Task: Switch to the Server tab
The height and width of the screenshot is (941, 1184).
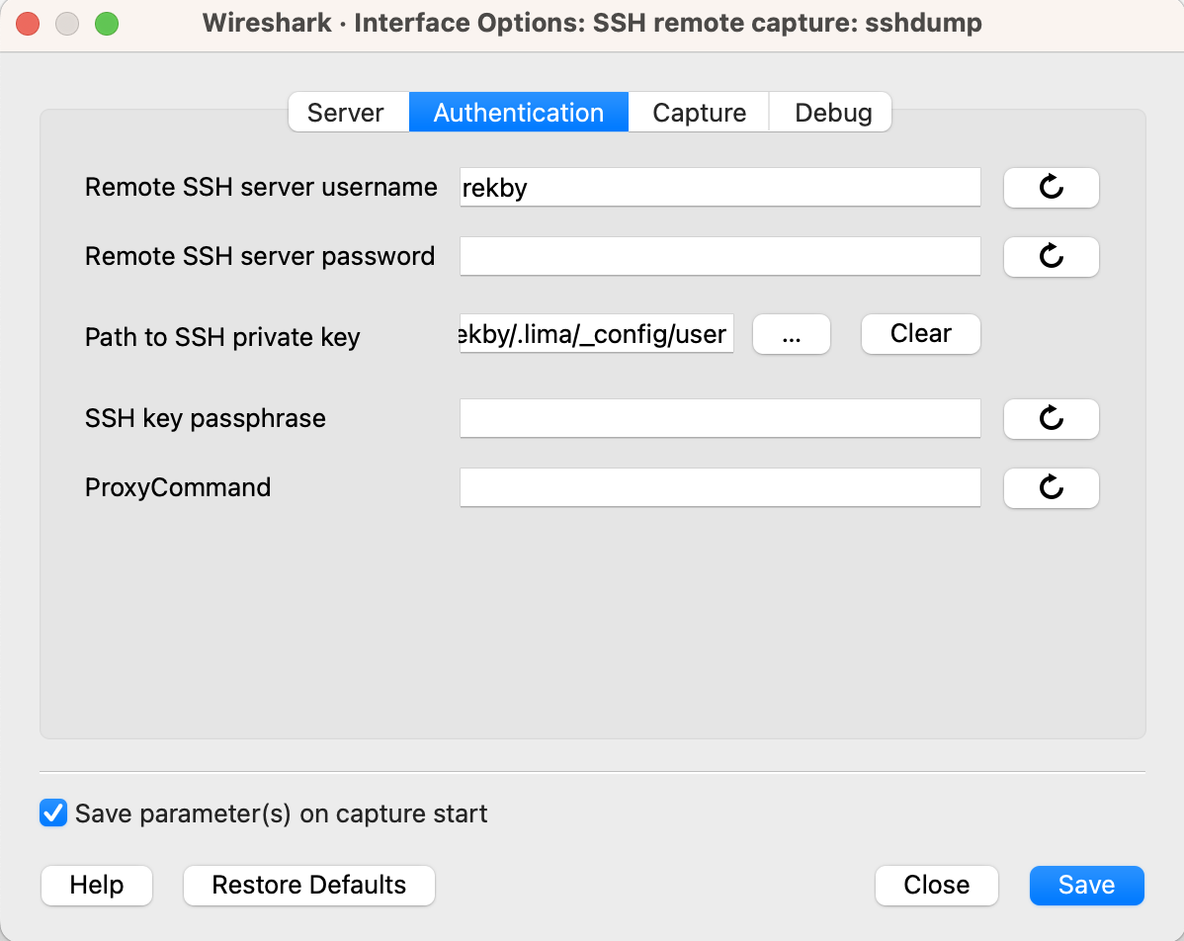Action: [348, 112]
